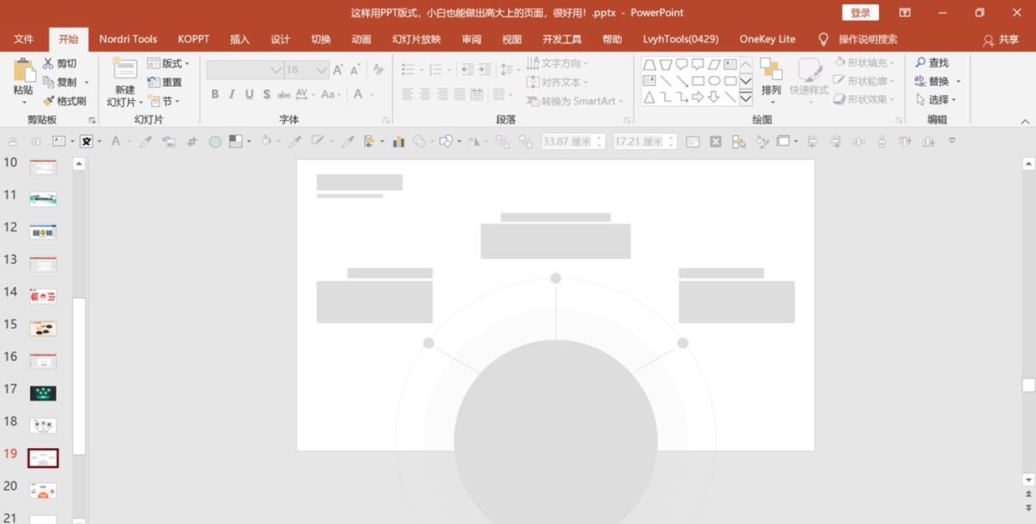Click the font color A button in ribbon
The width and height of the screenshot is (1036, 524).
(x=358, y=94)
